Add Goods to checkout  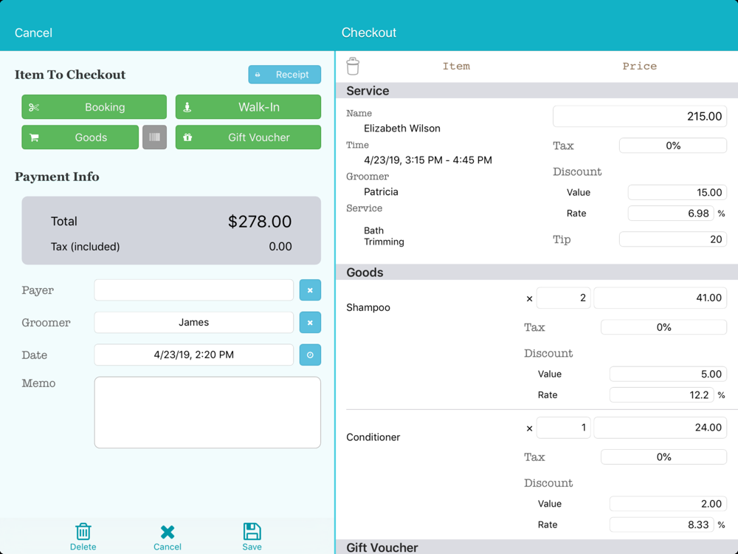coord(80,137)
